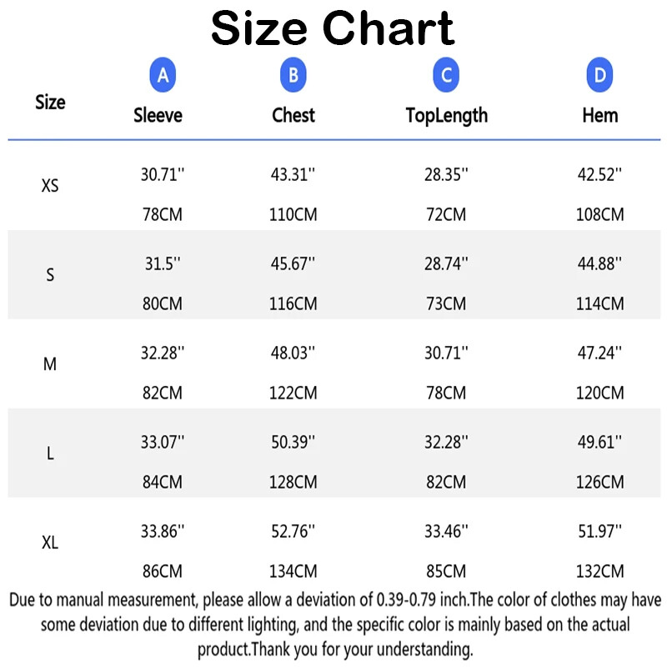The width and height of the screenshot is (667, 667).
Task: Click the 110CM chest value for XS
Action: click(293, 214)
